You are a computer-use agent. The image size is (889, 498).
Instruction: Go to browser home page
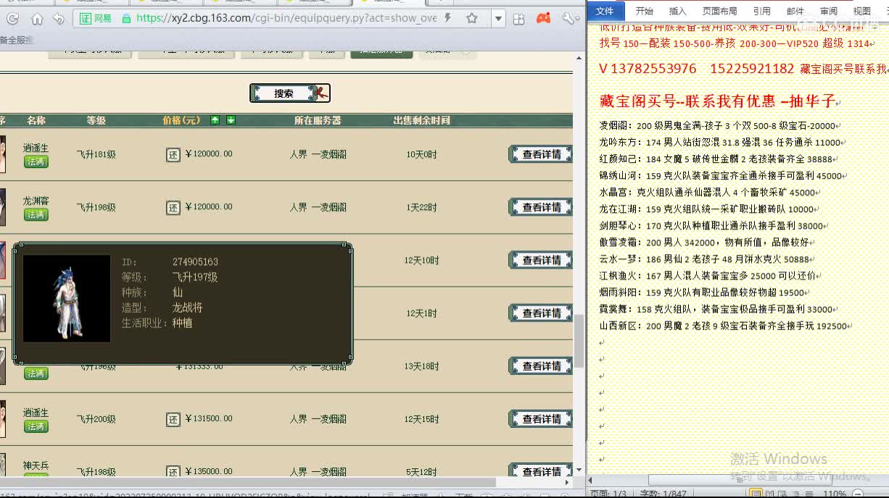[37, 19]
